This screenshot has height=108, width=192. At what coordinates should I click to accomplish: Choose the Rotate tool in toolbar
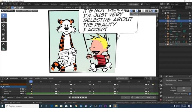[x=4, y=30]
